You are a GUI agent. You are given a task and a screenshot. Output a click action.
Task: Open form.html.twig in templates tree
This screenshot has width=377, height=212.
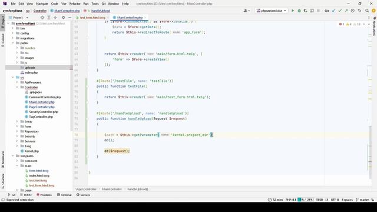39,171
